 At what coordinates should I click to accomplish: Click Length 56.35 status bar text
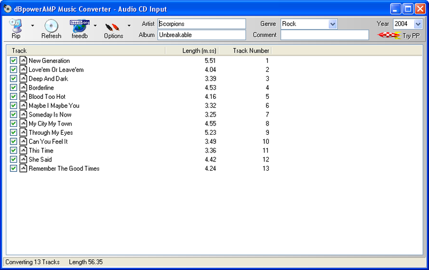pyautogui.click(x=86, y=262)
